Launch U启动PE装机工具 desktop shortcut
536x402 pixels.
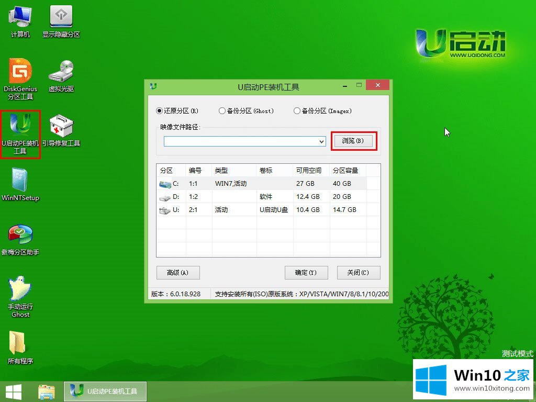click(20, 134)
